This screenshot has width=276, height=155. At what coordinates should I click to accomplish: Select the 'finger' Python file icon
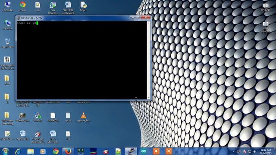click(x=83, y=6)
